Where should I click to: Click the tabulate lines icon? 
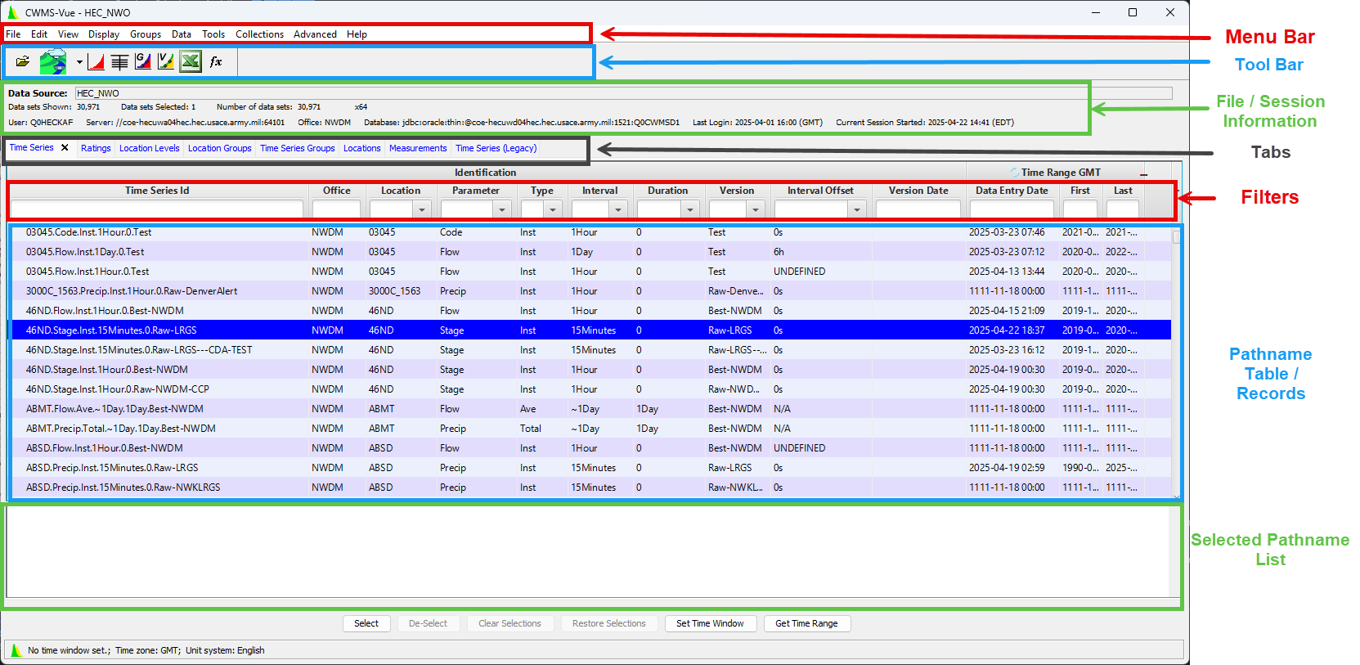pyautogui.click(x=119, y=61)
